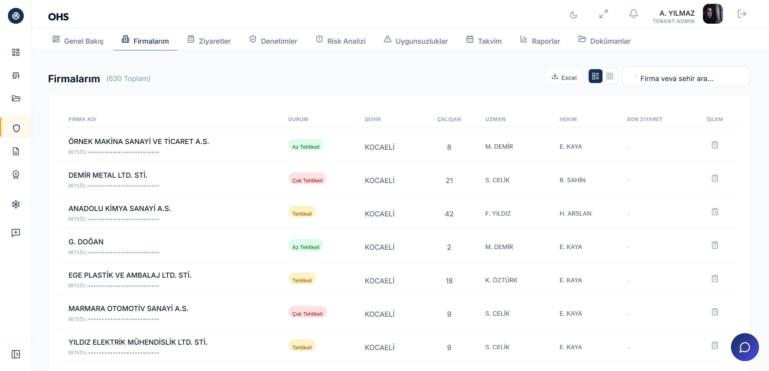The height and width of the screenshot is (371, 769).
Task: Click employee count 42 cell
Action: 449,214
